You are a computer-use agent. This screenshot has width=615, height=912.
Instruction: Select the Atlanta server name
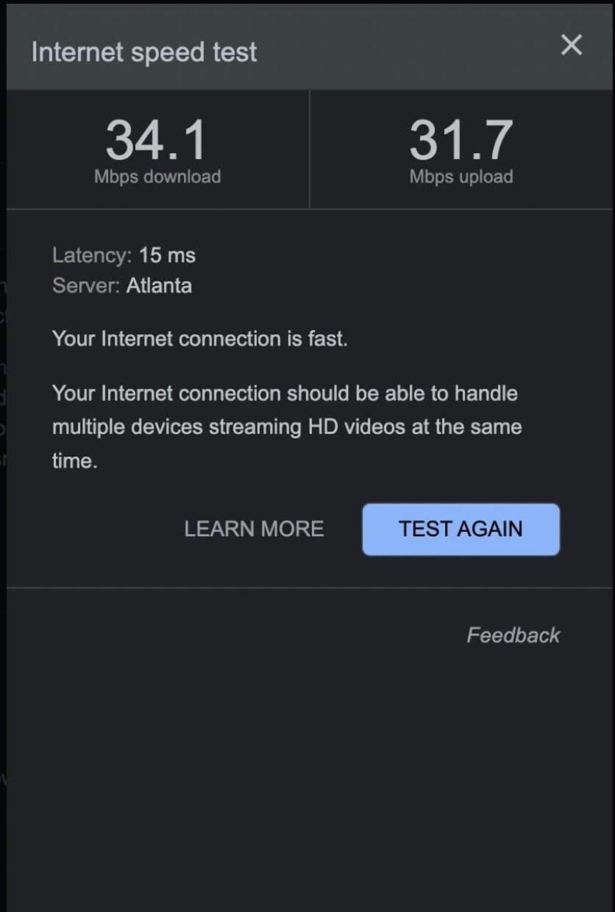click(x=159, y=285)
